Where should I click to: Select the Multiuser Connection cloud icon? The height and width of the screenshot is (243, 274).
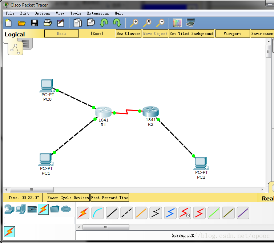tap(66, 209)
